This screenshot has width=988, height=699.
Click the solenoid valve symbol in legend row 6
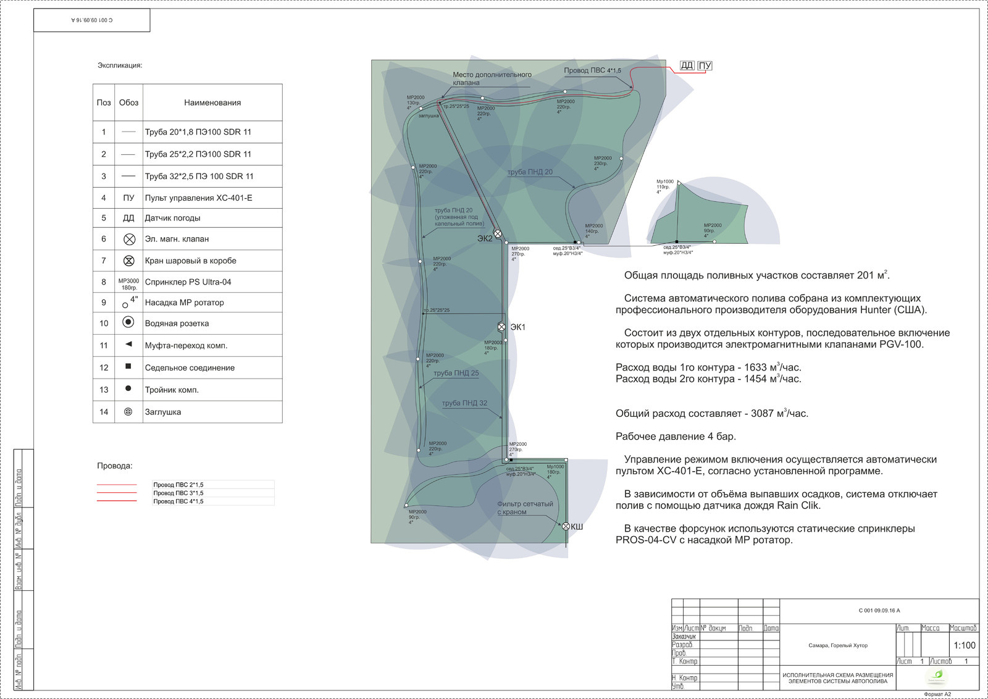pyautogui.click(x=129, y=239)
